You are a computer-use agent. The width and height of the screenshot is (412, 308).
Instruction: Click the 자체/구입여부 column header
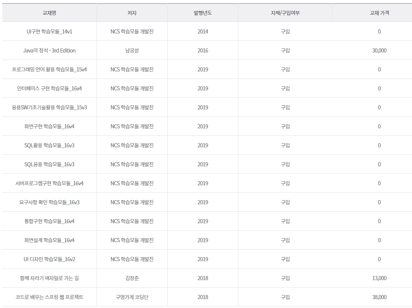tap(285, 13)
